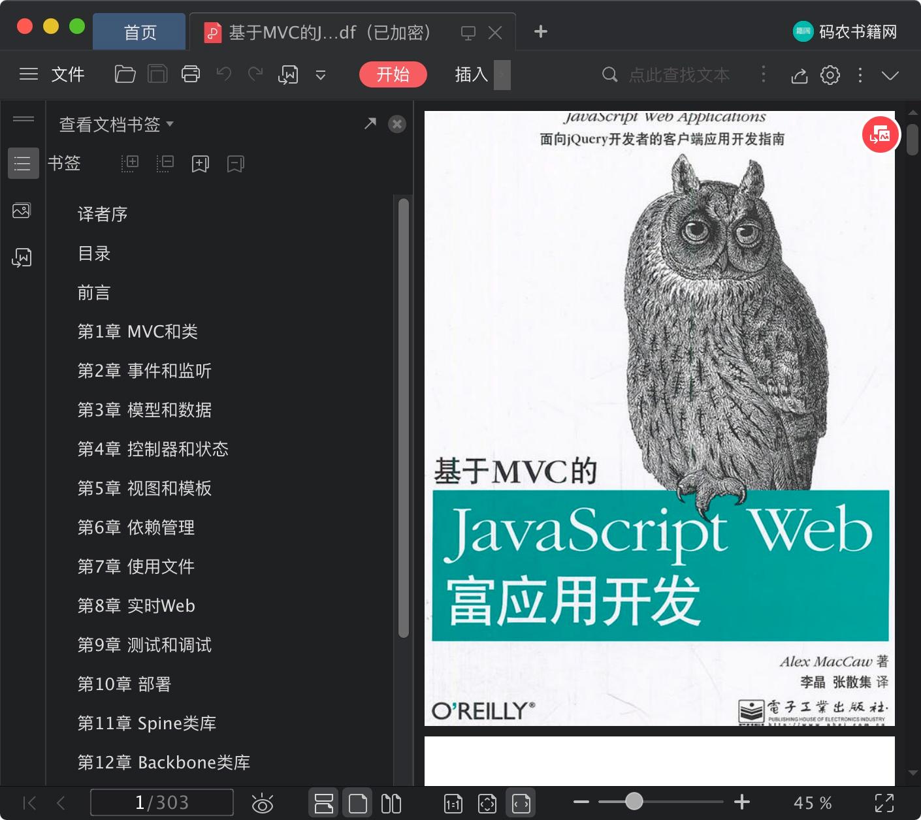The width and height of the screenshot is (921, 820).
Task: Click the zoom slider handle
Action: pos(634,801)
